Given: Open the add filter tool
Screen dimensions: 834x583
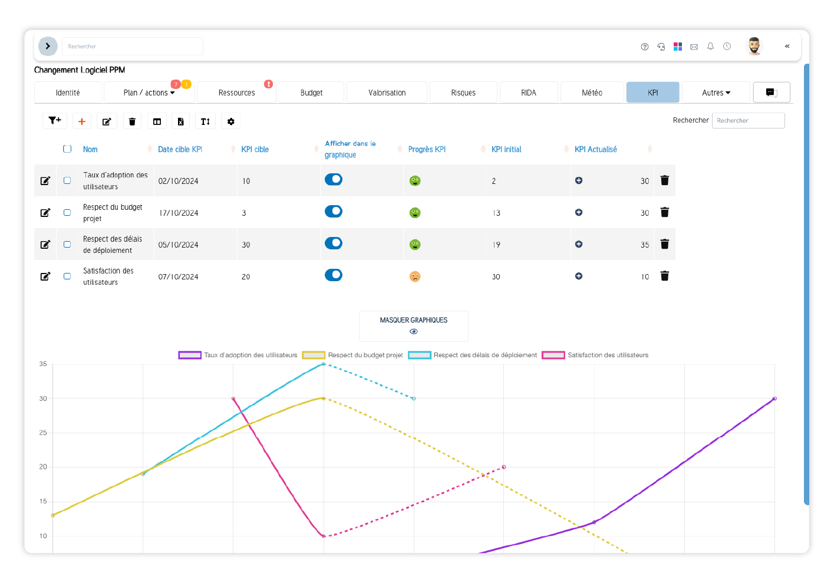Looking at the screenshot, I should click(x=54, y=120).
